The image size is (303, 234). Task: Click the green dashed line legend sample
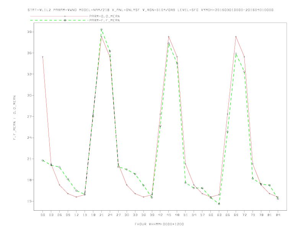[x=59, y=20]
